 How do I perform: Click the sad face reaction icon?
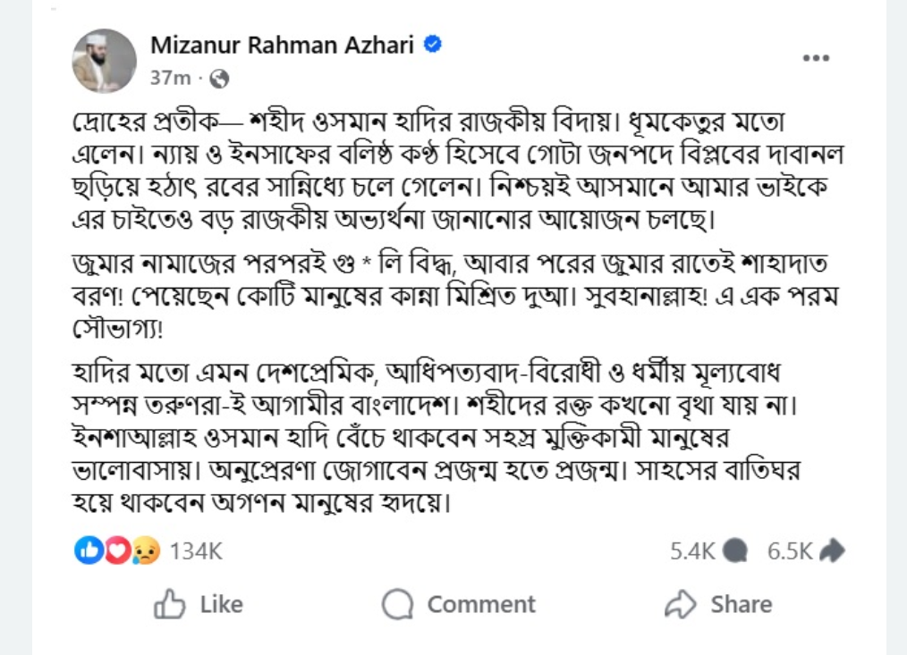point(143,551)
